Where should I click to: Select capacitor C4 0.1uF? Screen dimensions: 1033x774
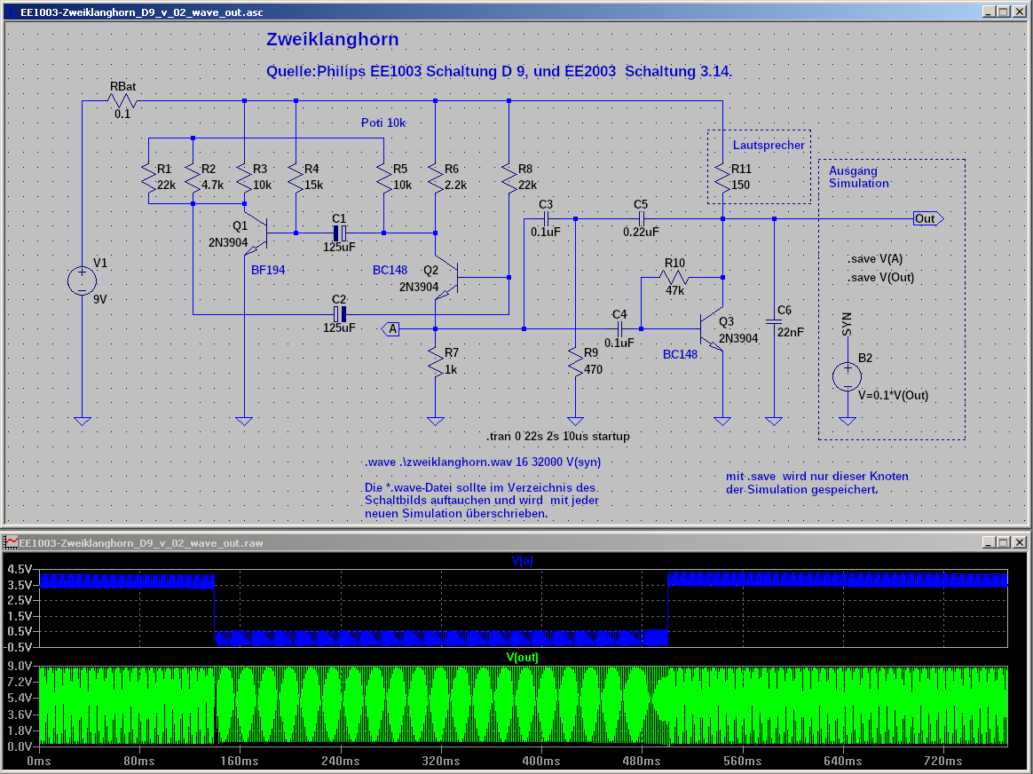619,328
